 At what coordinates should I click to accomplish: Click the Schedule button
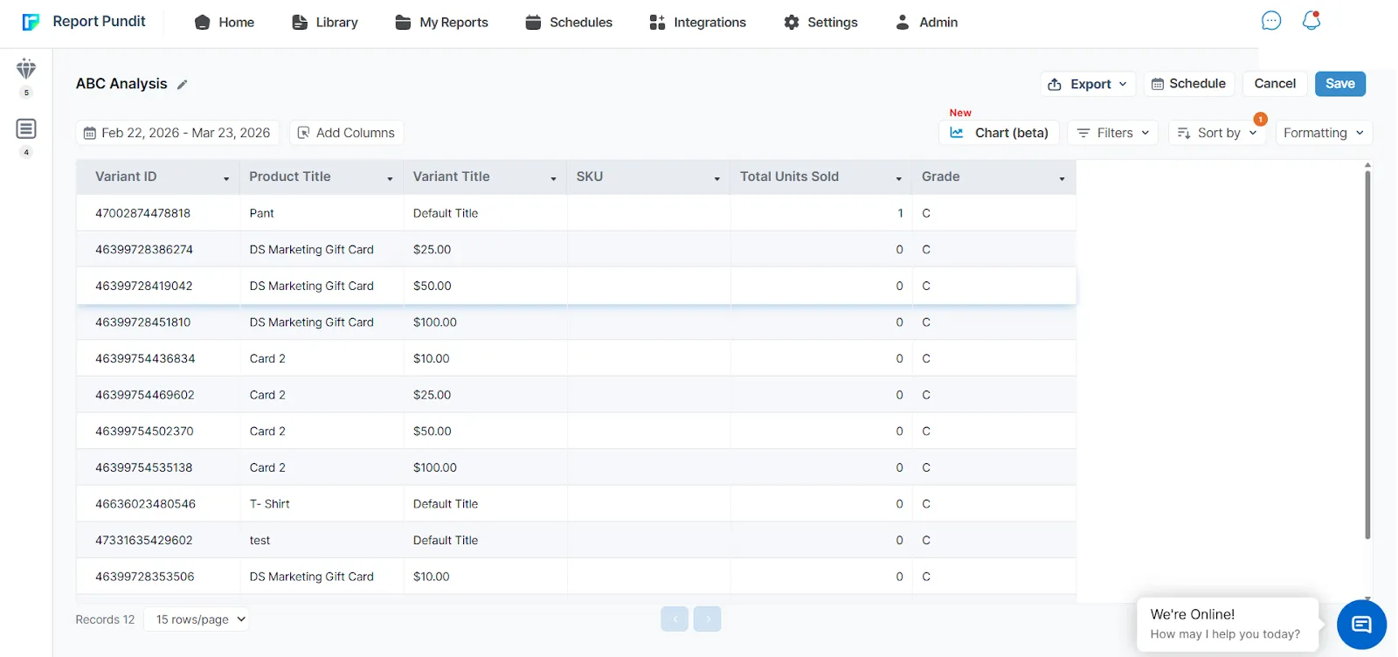tap(1189, 84)
